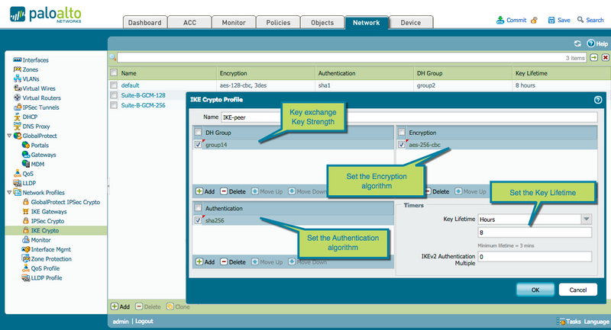This screenshot has width=611, height=330.
Task: Open Tasks in the bottom bar
Action: [569, 322]
